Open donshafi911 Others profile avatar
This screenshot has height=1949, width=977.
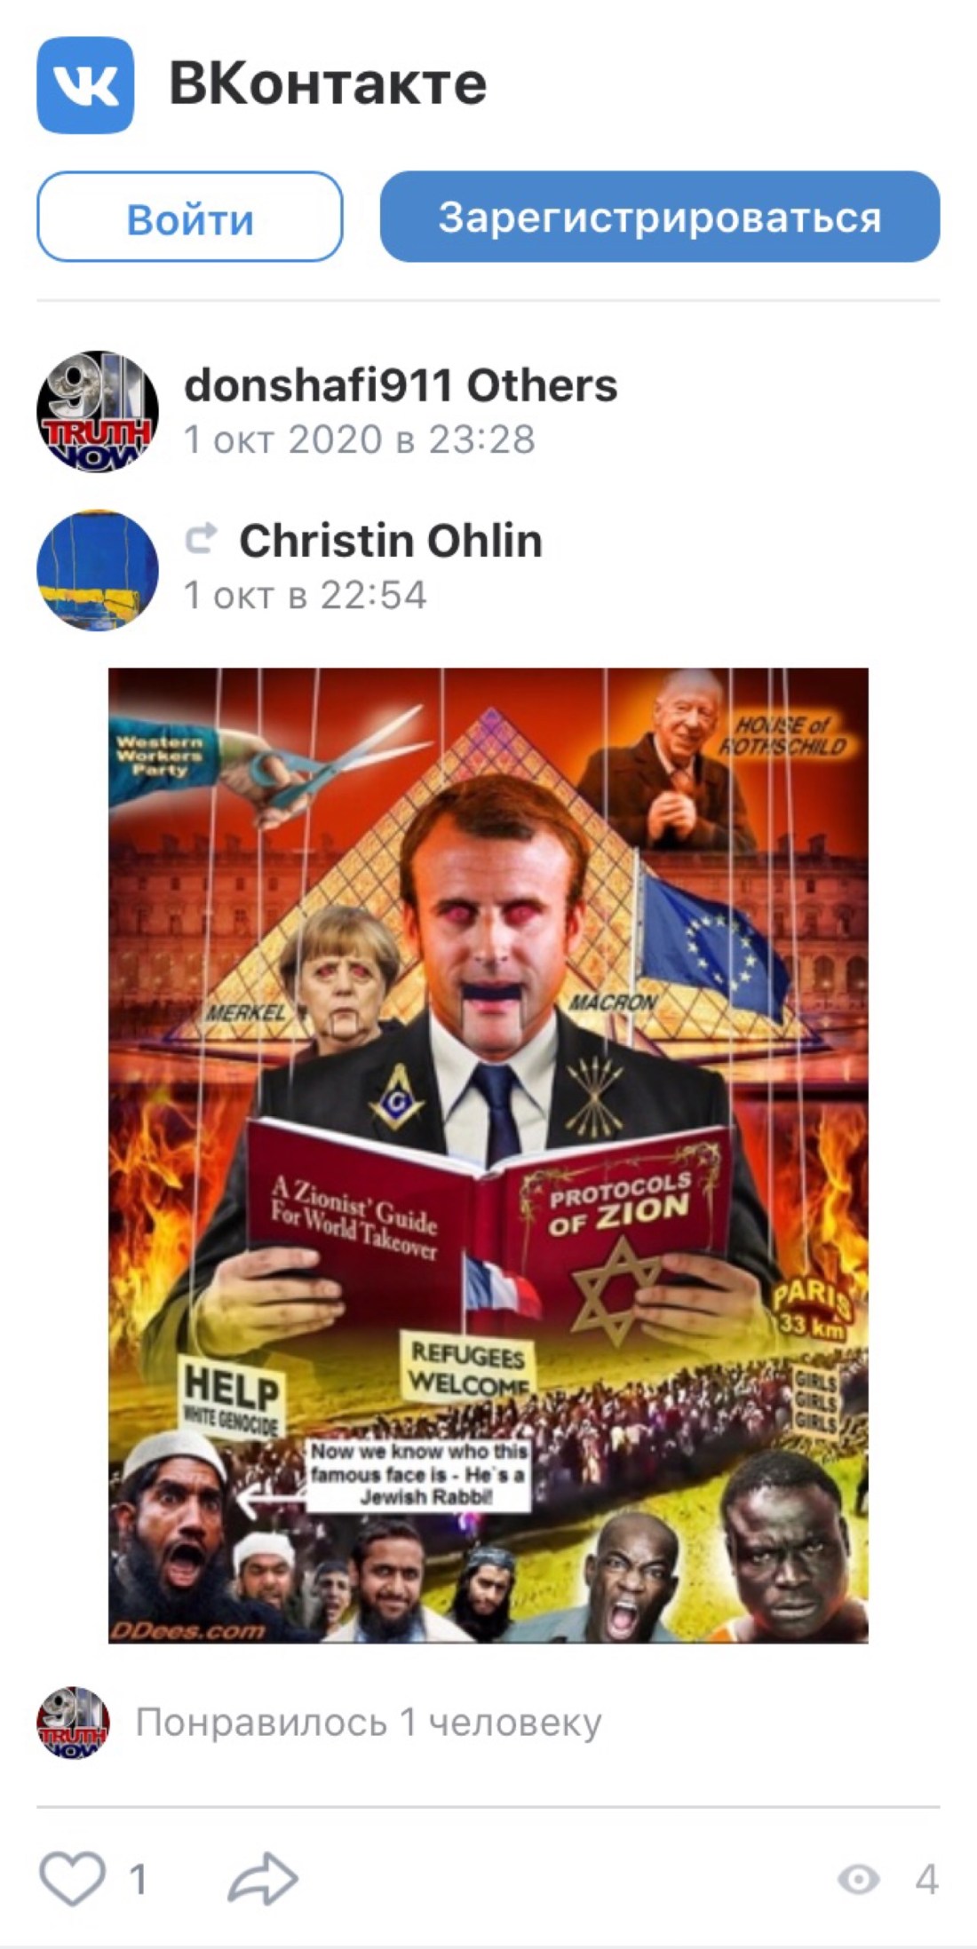pyautogui.click(x=98, y=411)
